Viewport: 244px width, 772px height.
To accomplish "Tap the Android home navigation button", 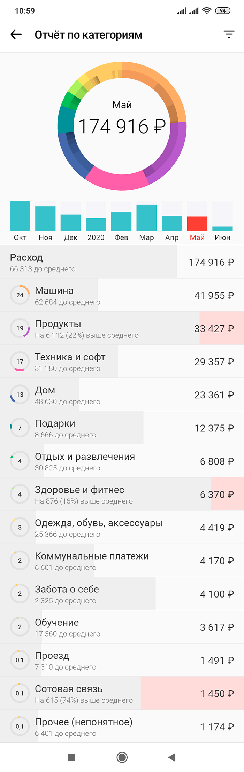I will (122, 757).
